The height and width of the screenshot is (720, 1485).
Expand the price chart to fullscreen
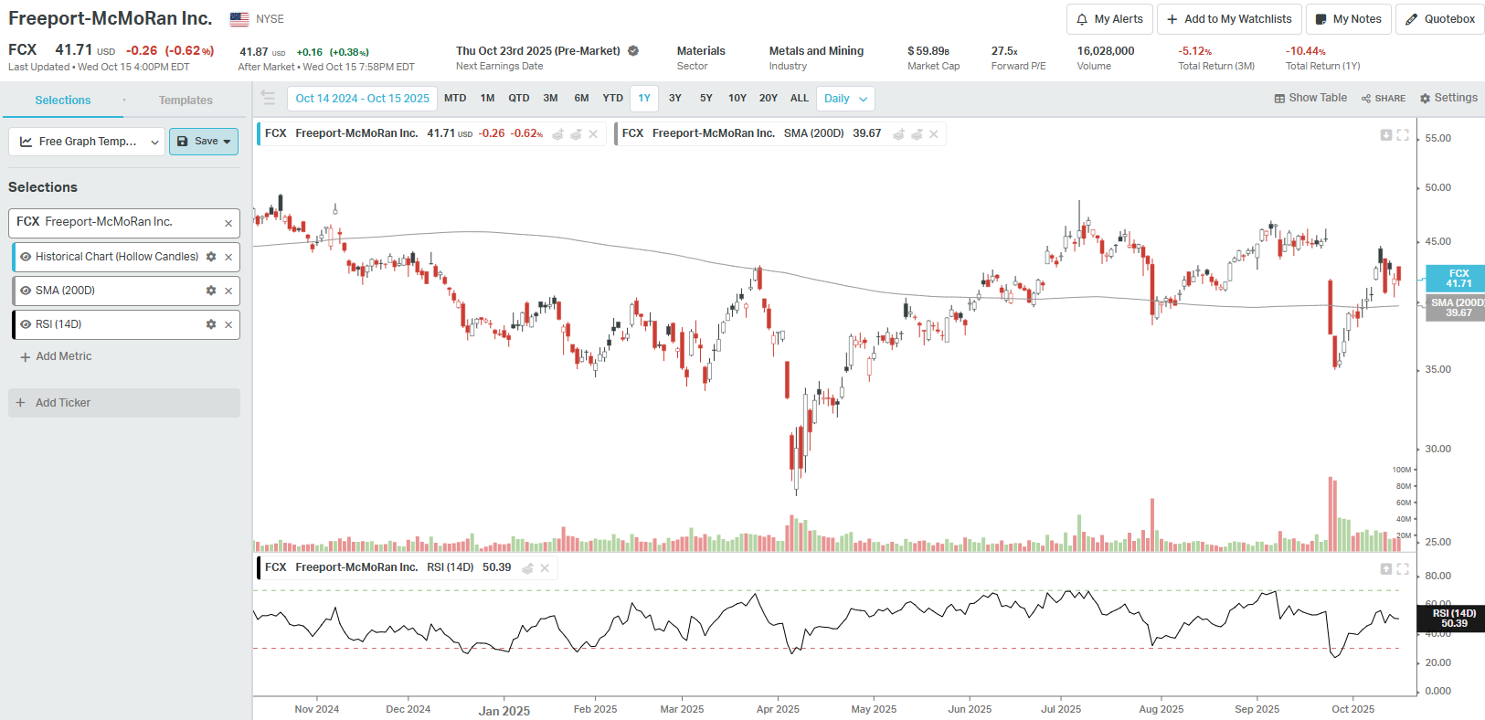1403,135
